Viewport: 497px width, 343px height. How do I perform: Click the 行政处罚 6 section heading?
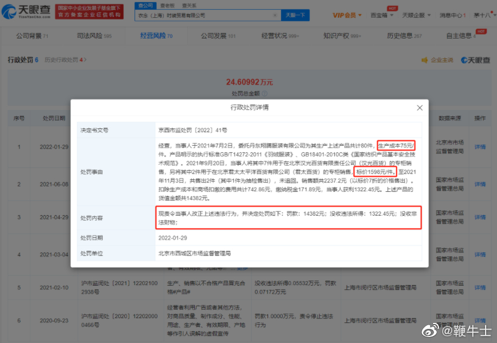pyautogui.click(x=23, y=60)
